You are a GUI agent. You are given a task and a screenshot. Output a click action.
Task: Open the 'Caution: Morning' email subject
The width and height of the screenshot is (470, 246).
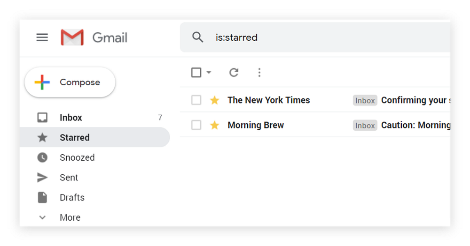pos(415,125)
